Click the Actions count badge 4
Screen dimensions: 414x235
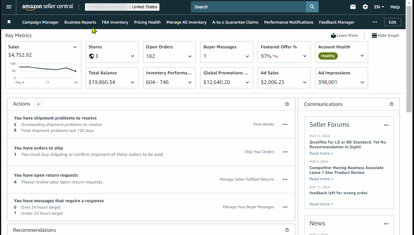[x=38, y=104]
